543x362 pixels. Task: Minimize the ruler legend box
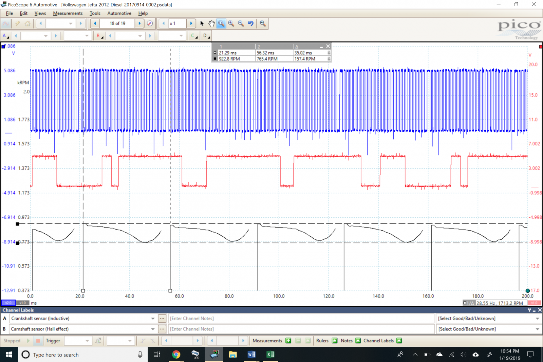point(321,47)
